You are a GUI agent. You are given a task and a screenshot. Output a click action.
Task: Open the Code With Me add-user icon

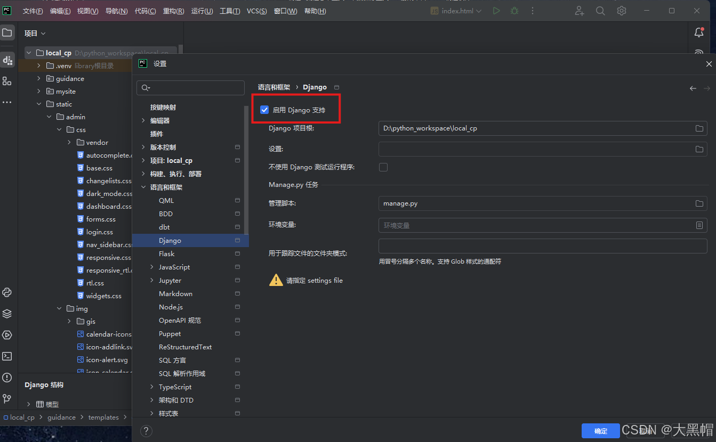point(580,11)
